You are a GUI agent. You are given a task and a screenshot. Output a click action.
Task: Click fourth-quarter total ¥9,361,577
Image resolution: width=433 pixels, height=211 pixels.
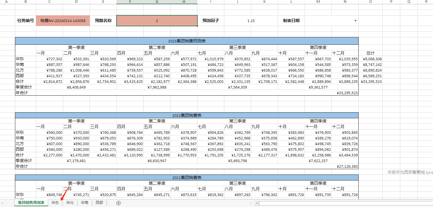point(318,87)
